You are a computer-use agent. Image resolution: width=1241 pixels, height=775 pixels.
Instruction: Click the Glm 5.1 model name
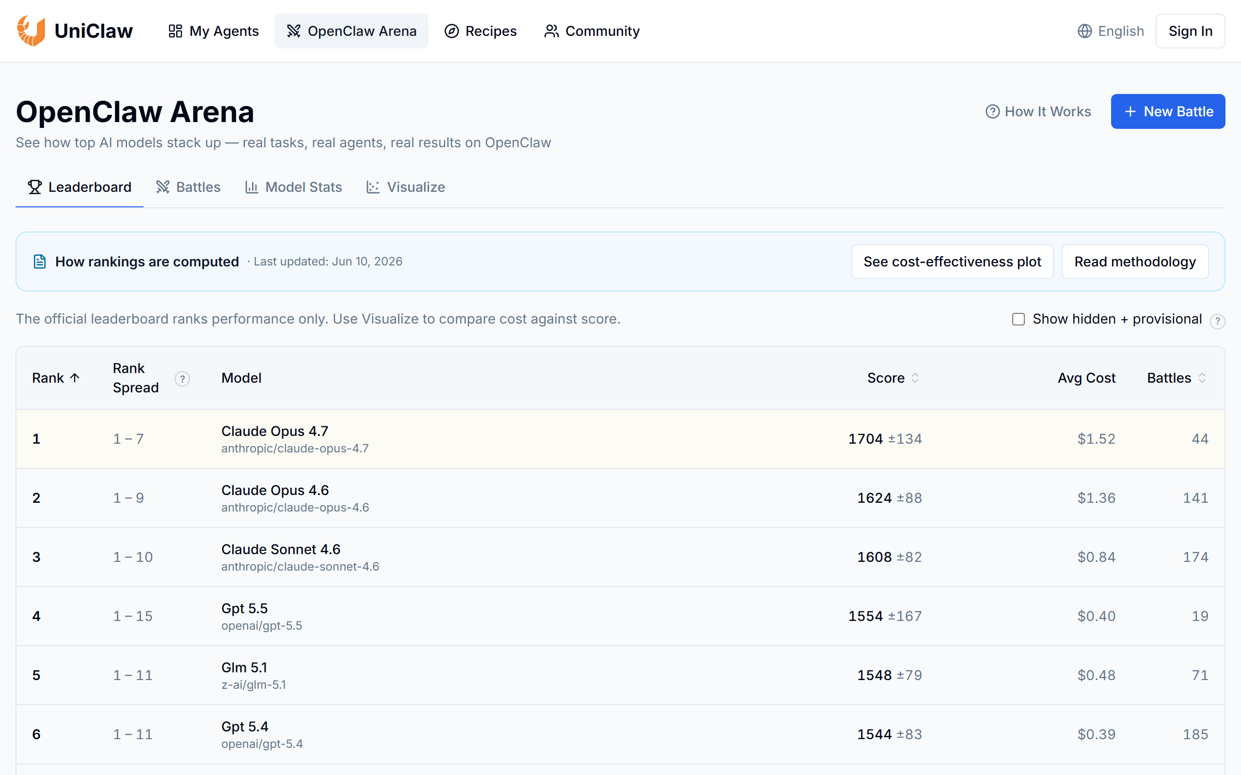[244, 667]
